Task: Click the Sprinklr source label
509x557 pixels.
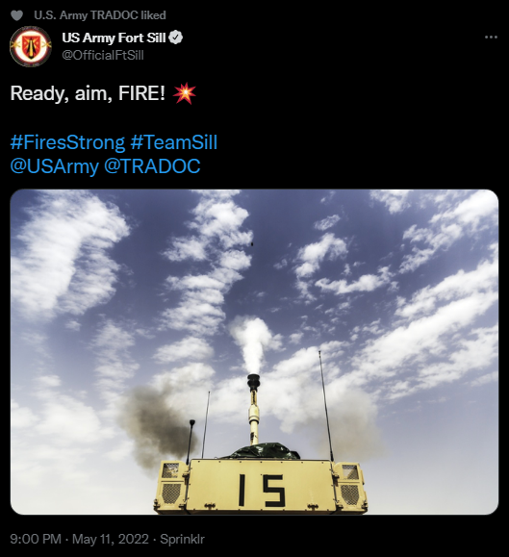Action: [x=182, y=539]
